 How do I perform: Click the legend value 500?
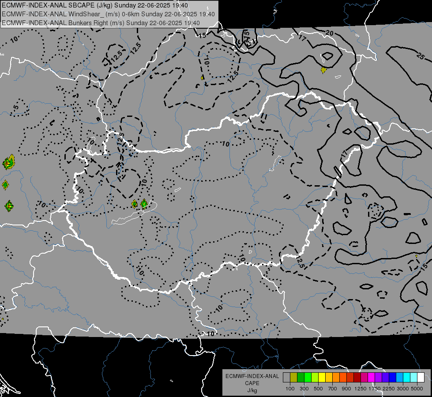[x=318, y=389]
